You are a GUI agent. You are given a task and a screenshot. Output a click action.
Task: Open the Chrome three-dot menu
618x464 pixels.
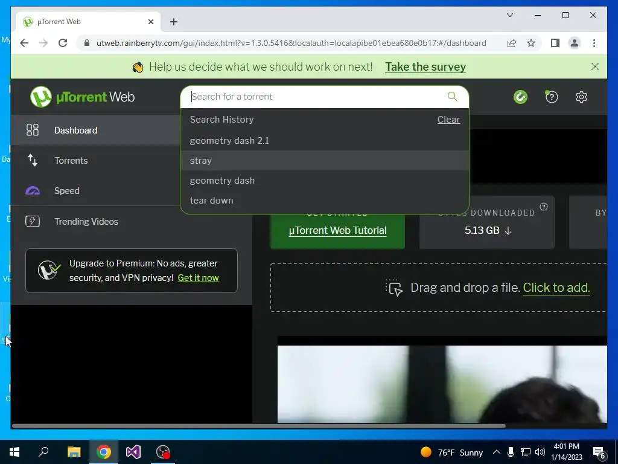pos(594,43)
